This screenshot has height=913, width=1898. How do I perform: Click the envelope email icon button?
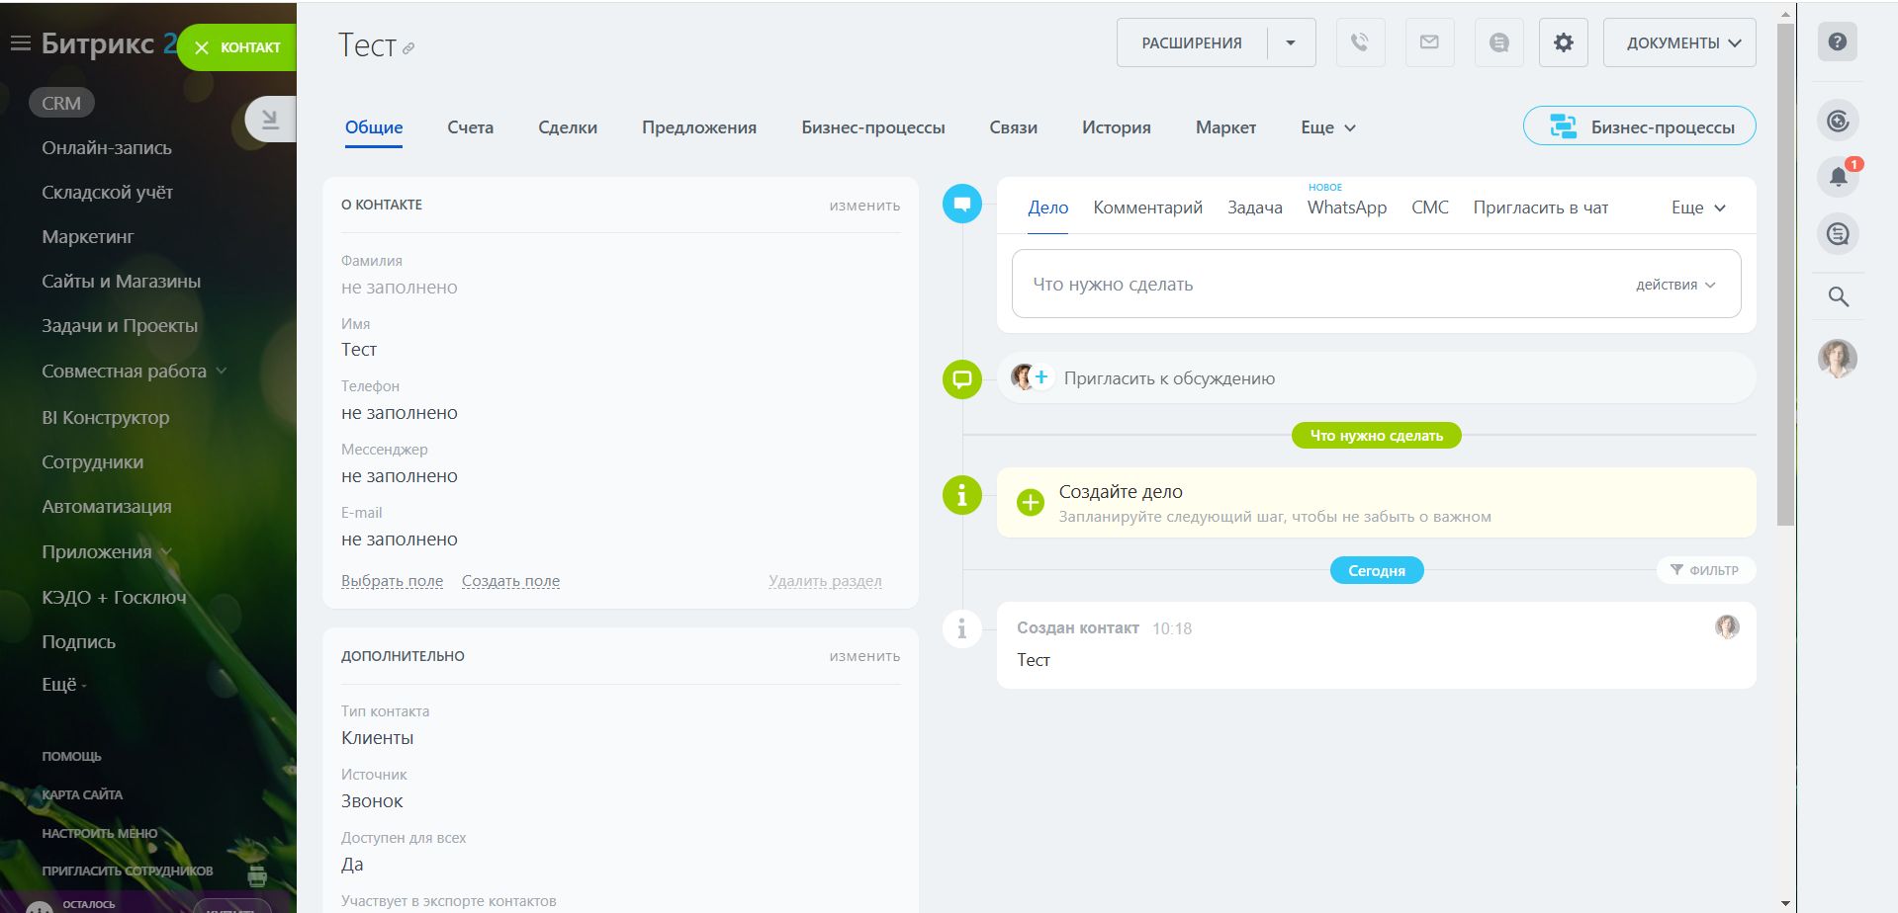click(1429, 42)
